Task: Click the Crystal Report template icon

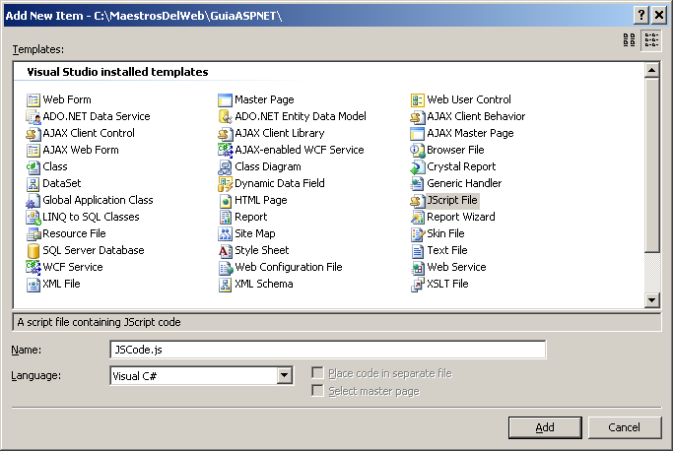Action: coord(418,166)
